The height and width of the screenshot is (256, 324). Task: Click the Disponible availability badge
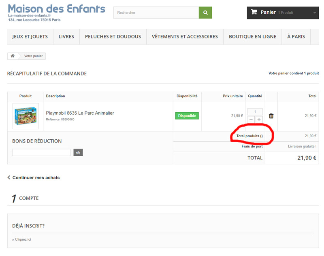[187, 116]
